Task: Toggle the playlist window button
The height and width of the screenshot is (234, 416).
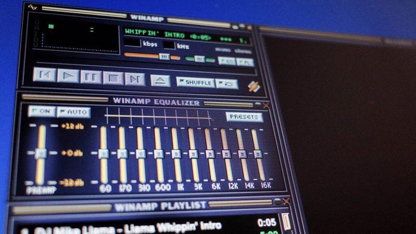Action: tap(245, 62)
